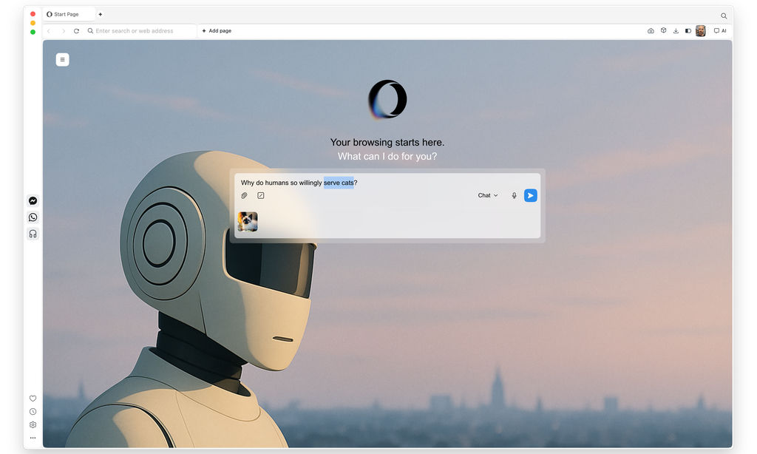Send the prompt with blue arrow button
Screen dimensions: 757x454
click(x=531, y=196)
